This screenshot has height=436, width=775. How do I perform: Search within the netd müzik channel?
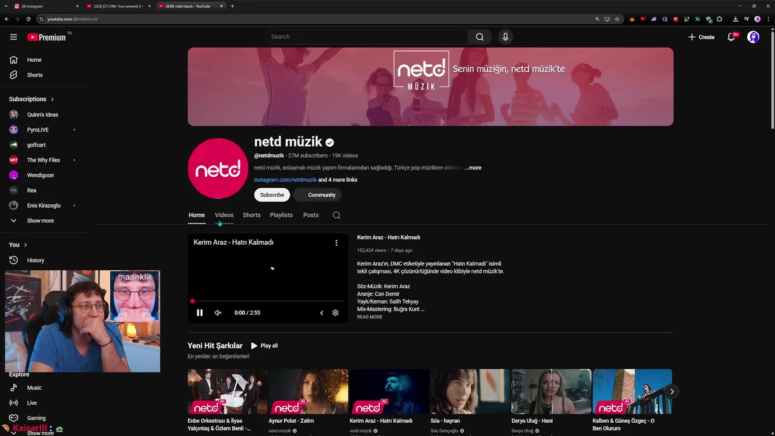point(337,215)
